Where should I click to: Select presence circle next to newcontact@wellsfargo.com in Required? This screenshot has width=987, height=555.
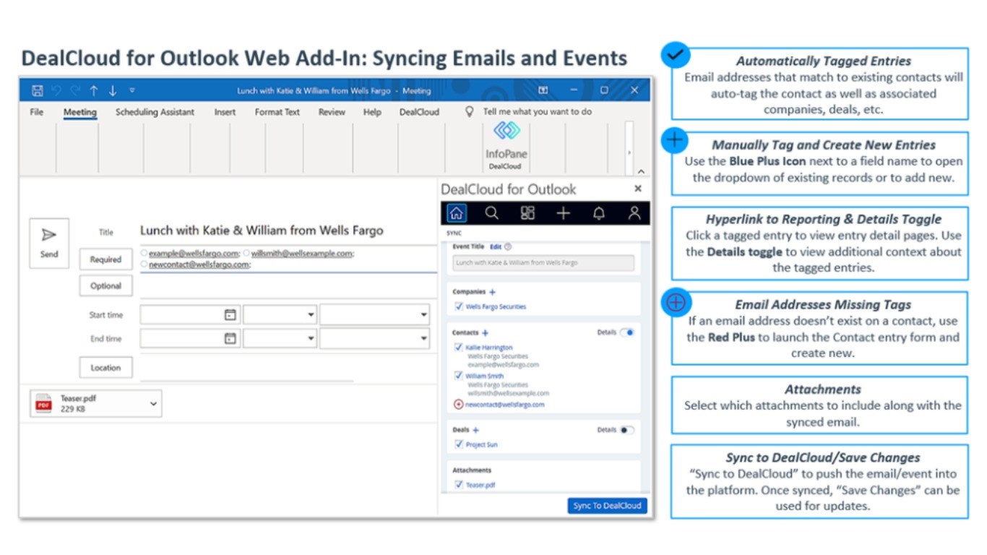tap(145, 264)
